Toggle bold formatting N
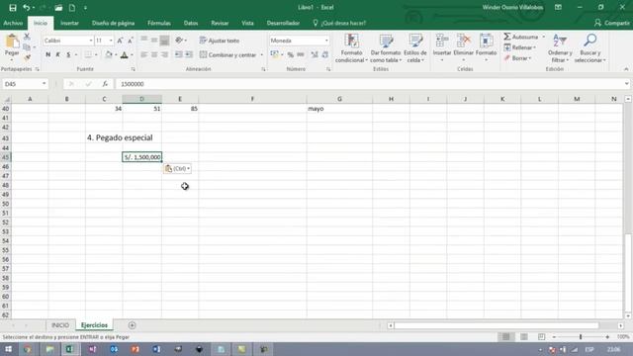The height and width of the screenshot is (356, 633). pos(48,54)
